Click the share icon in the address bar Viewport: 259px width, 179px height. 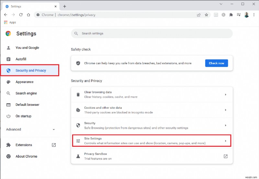pyautogui.click(x=199, y=15)
